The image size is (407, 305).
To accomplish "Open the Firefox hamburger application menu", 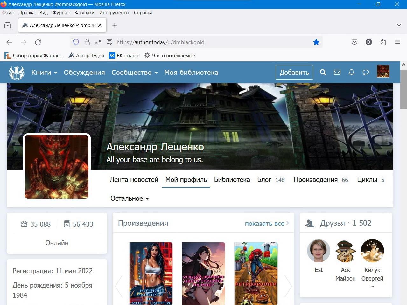I will click(x=397, y=42).
